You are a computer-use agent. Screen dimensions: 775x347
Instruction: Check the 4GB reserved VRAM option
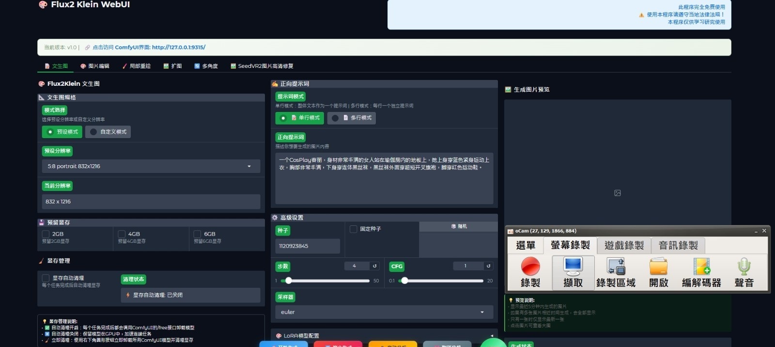122,234
